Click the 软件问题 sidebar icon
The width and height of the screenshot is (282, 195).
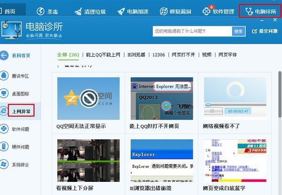pyautogui.click(x=4, y=129)
